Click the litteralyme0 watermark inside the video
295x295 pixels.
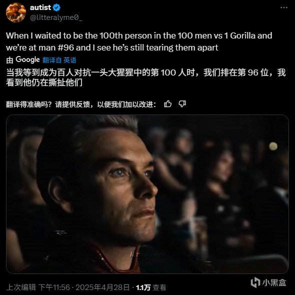coord(148,254)
